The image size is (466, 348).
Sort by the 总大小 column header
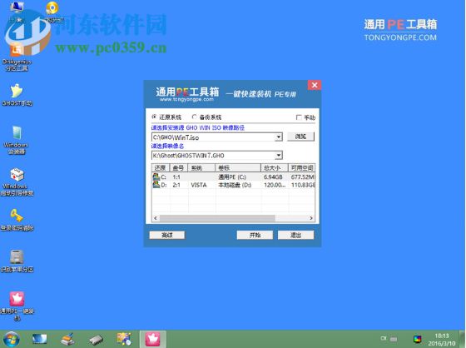[x=275, y=167]
